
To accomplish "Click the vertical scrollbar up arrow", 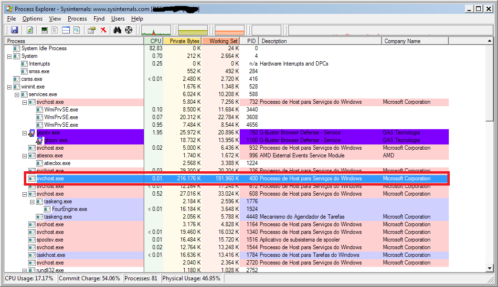I will (489, 41).
